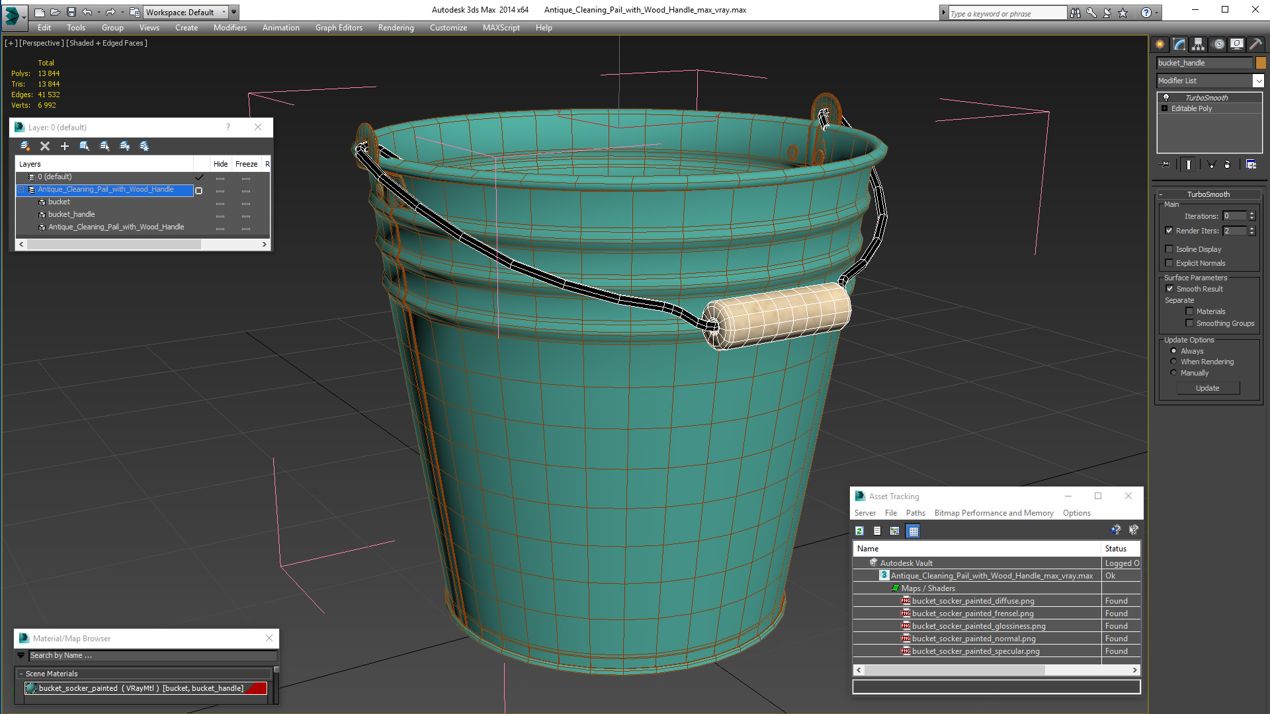
Task: Open the Modifier List dropdown
Action: pos(1259,81)
